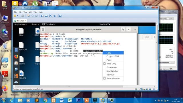Choose Paste from the context menu

point(113,60)
